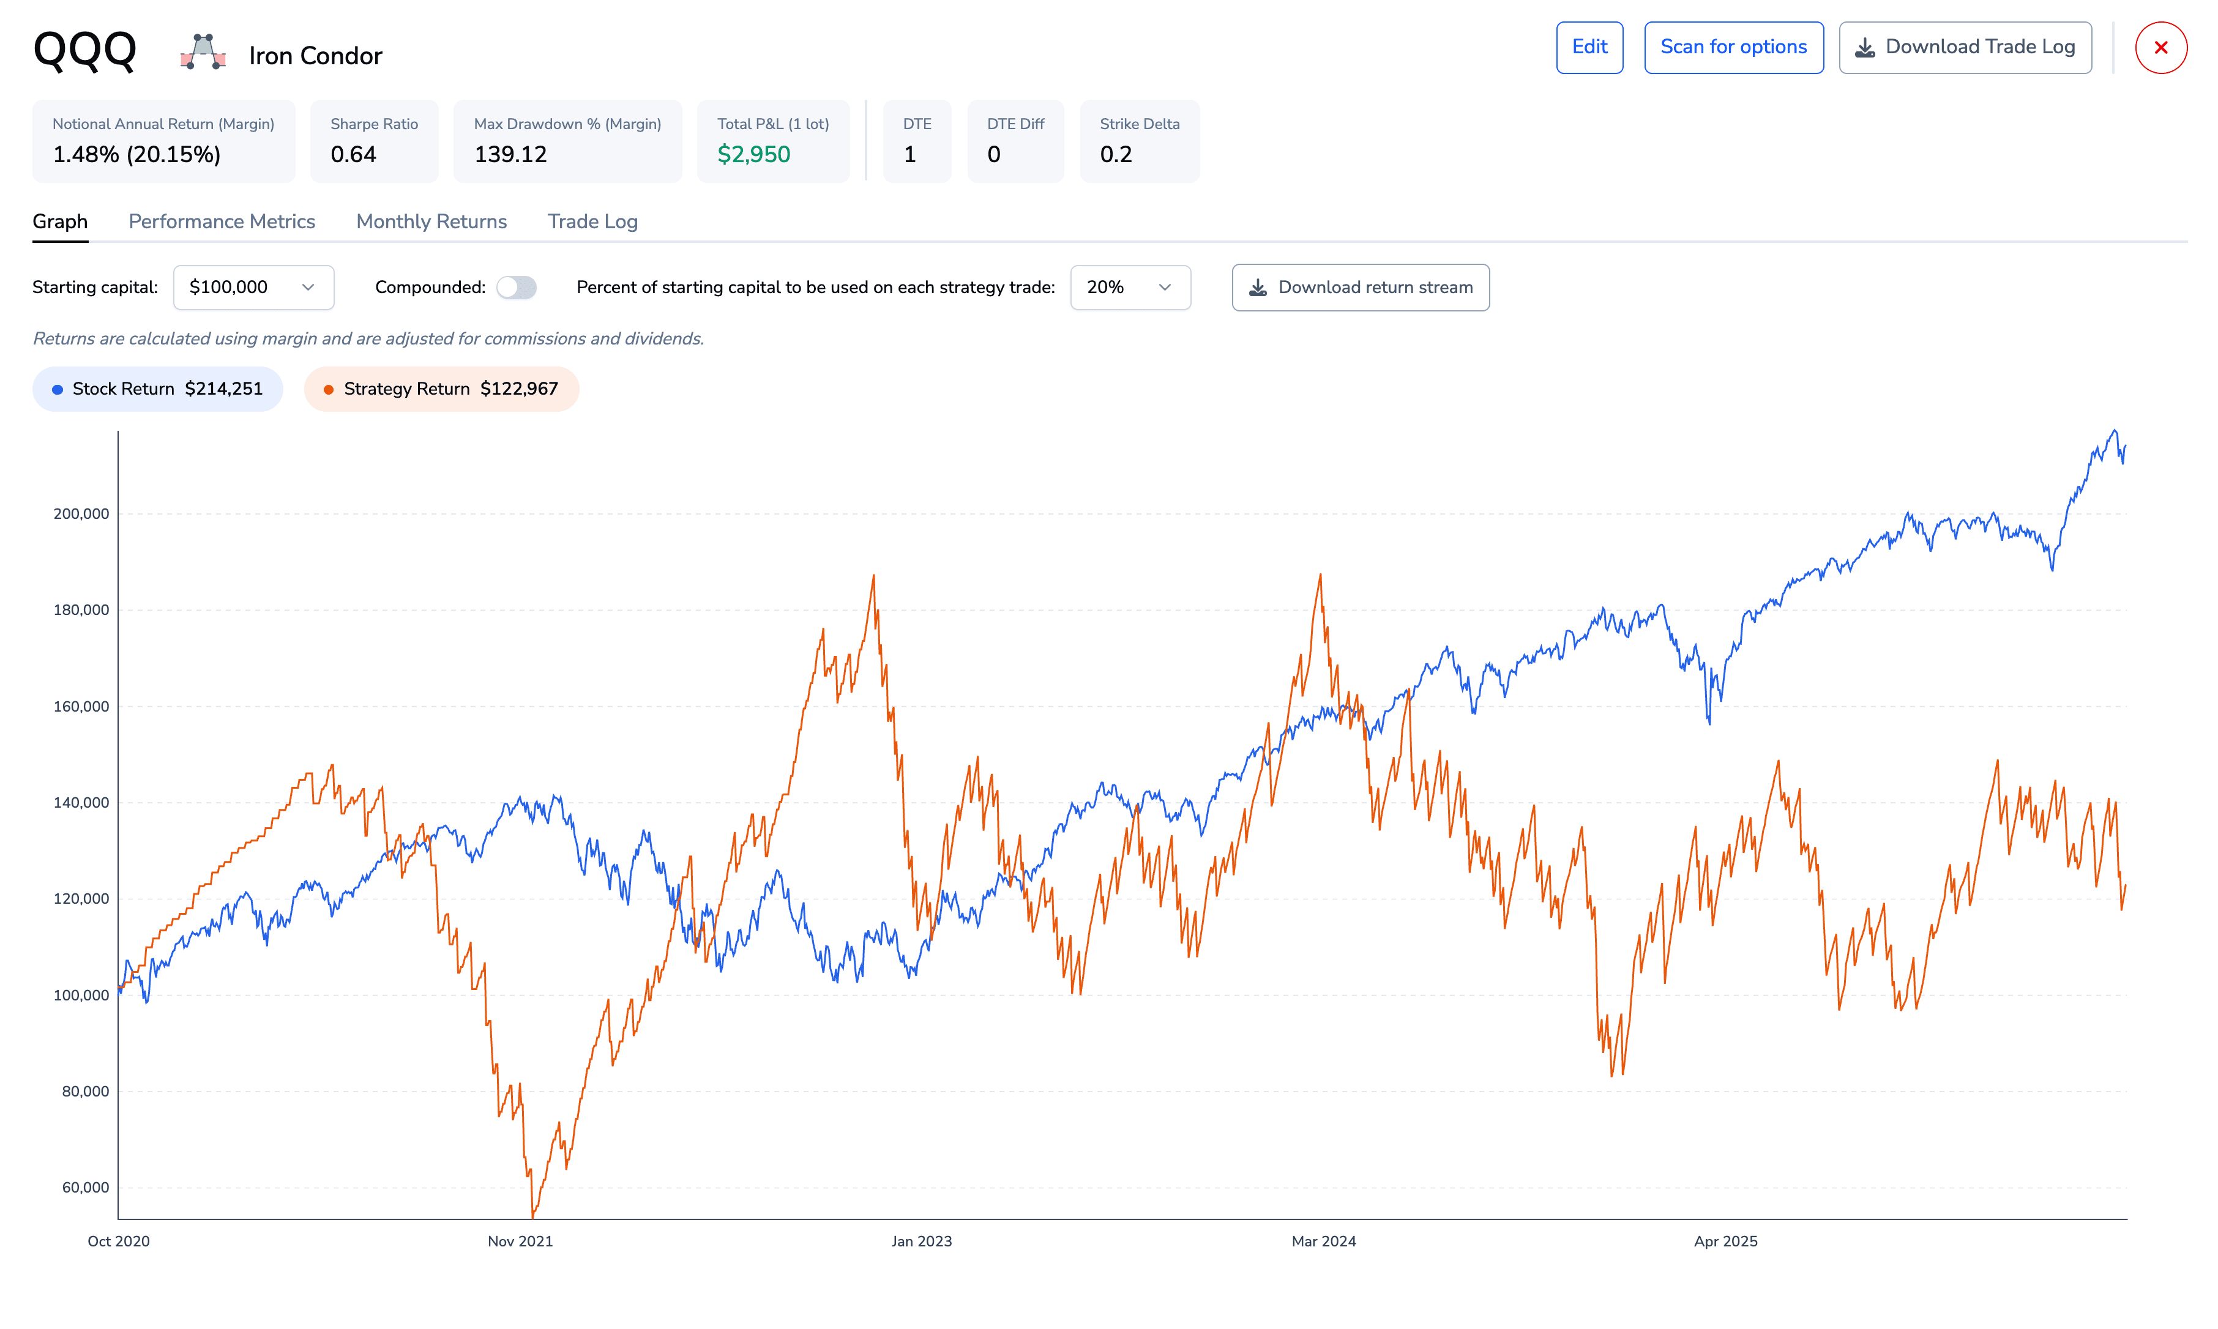Click the 100,000 y-axis label
The height and width of the screenshot is (1329, 2218).
point(81,995)
